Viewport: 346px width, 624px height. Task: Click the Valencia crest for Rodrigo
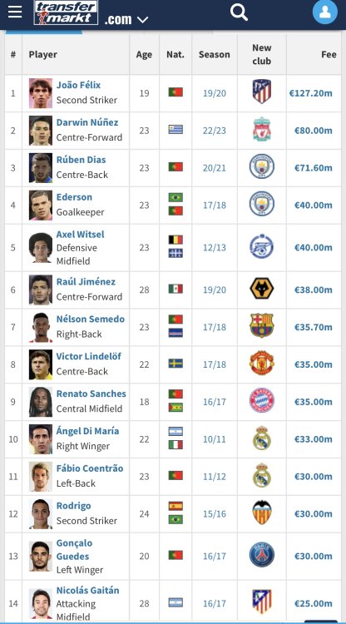tap(262, 513)
